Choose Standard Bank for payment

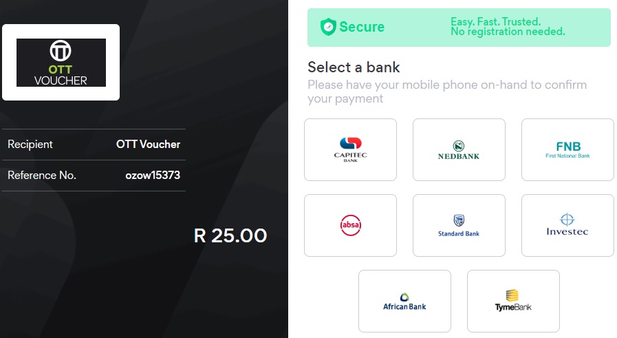click(459, 225)
